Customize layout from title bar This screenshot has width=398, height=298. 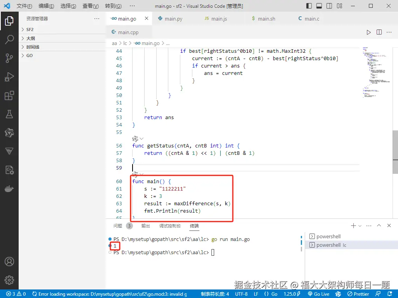(339, 6)
